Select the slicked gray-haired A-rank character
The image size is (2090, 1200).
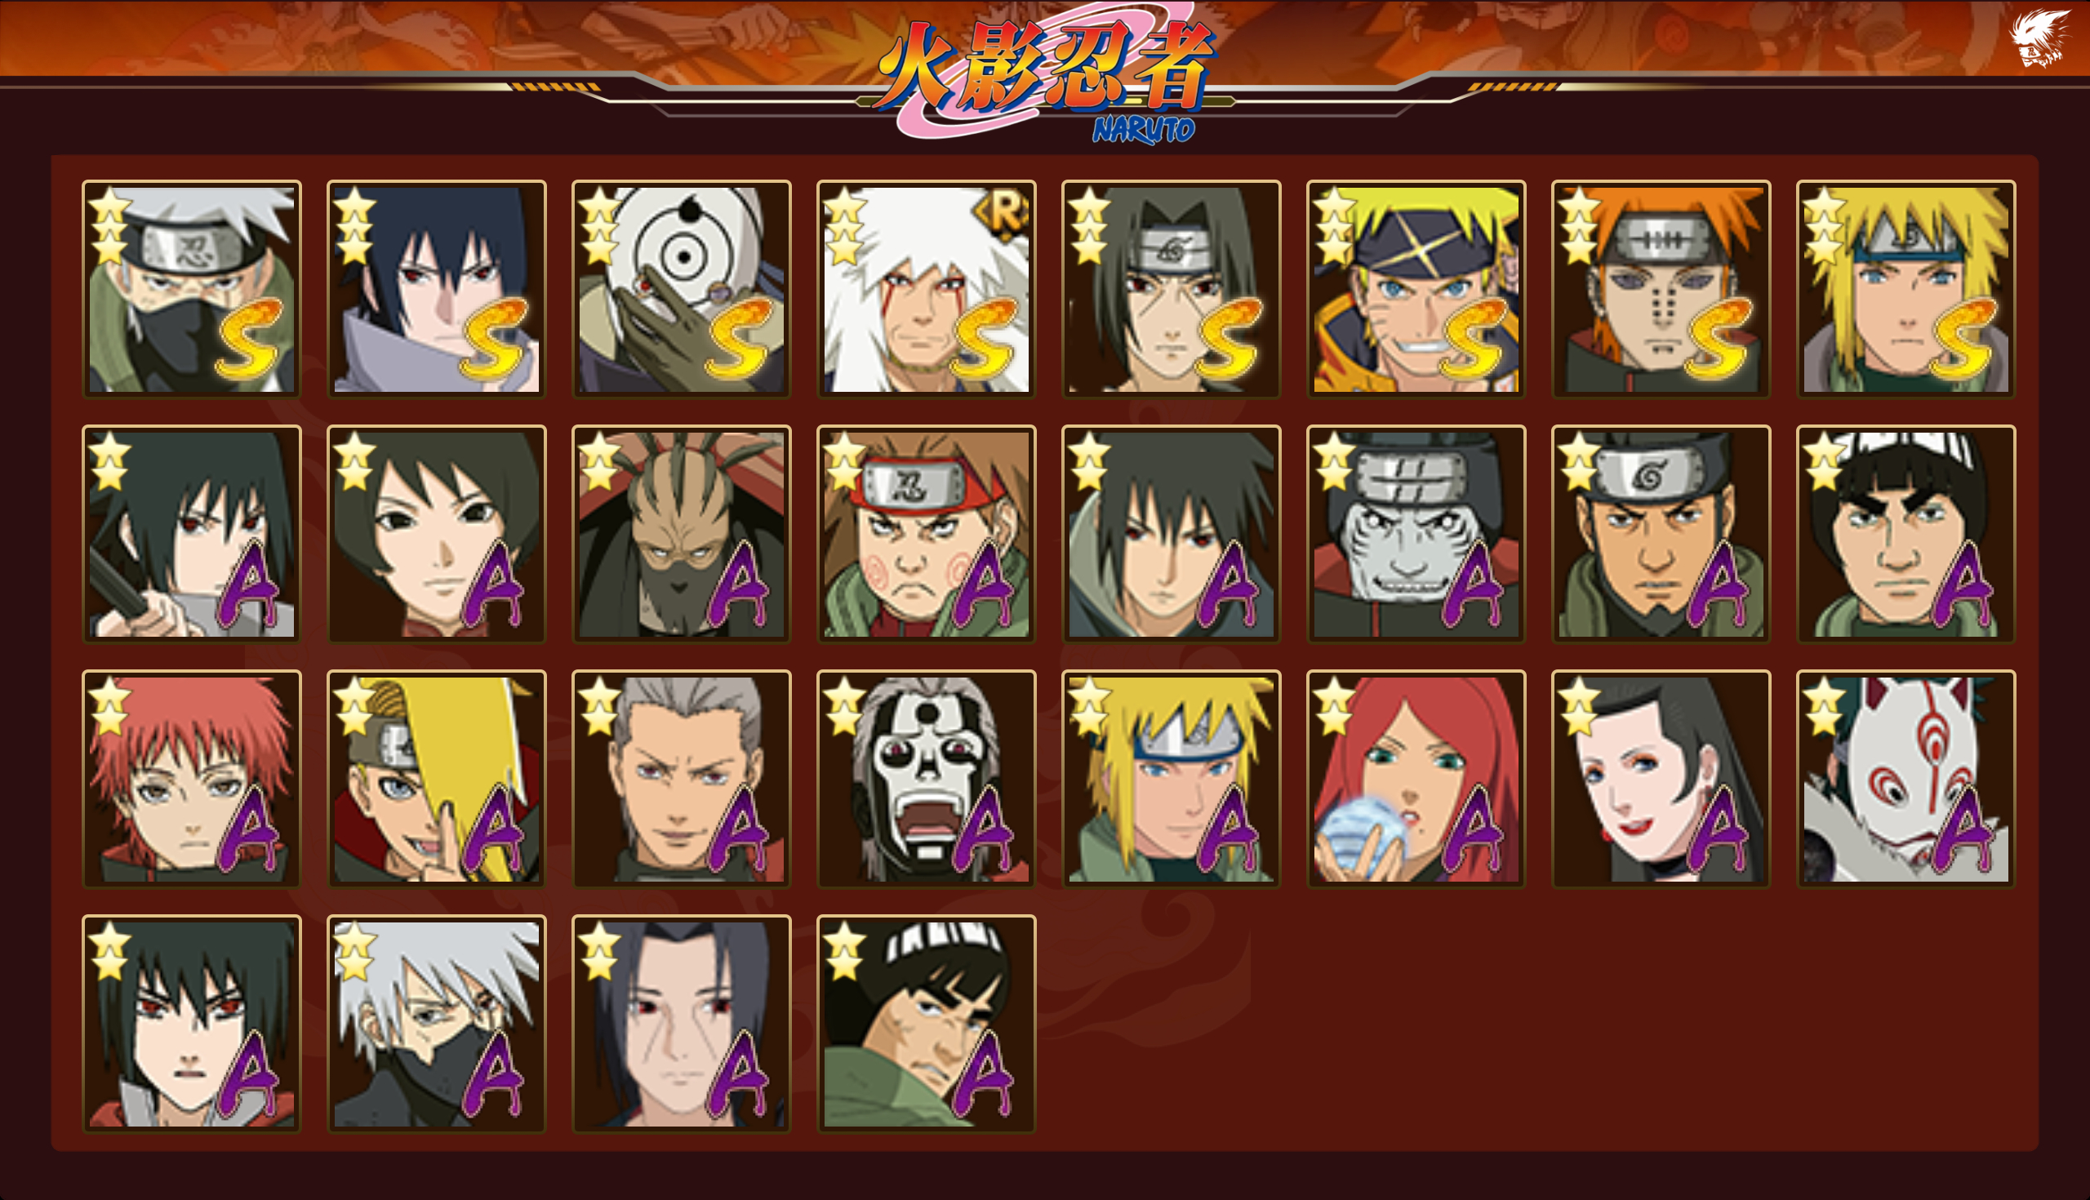pyautogui.click(x=681, y=778)
